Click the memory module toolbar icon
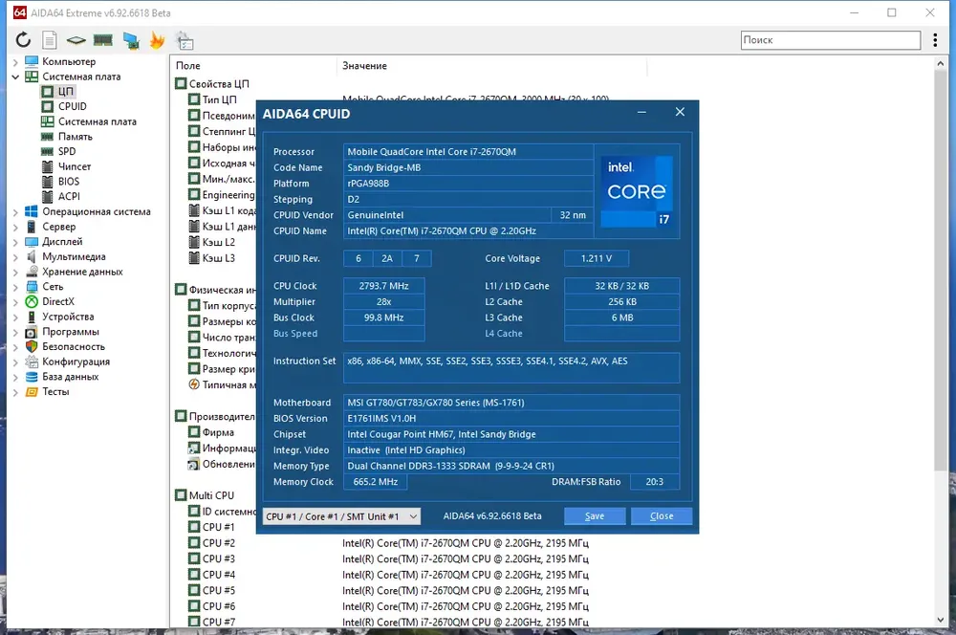 (102, 40)
